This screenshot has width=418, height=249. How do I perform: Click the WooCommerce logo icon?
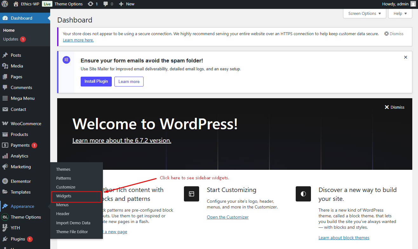[x=5, y=124]
